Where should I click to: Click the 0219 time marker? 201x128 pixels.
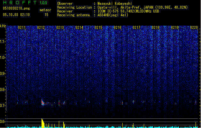coord(175,28)
